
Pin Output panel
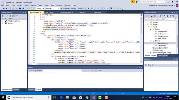pos(139,67)
